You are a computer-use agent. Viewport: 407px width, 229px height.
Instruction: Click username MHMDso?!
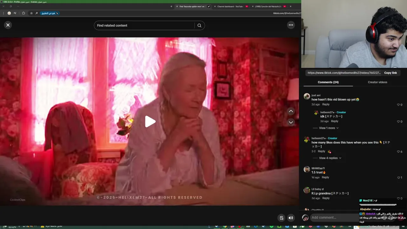click(318, 168)
